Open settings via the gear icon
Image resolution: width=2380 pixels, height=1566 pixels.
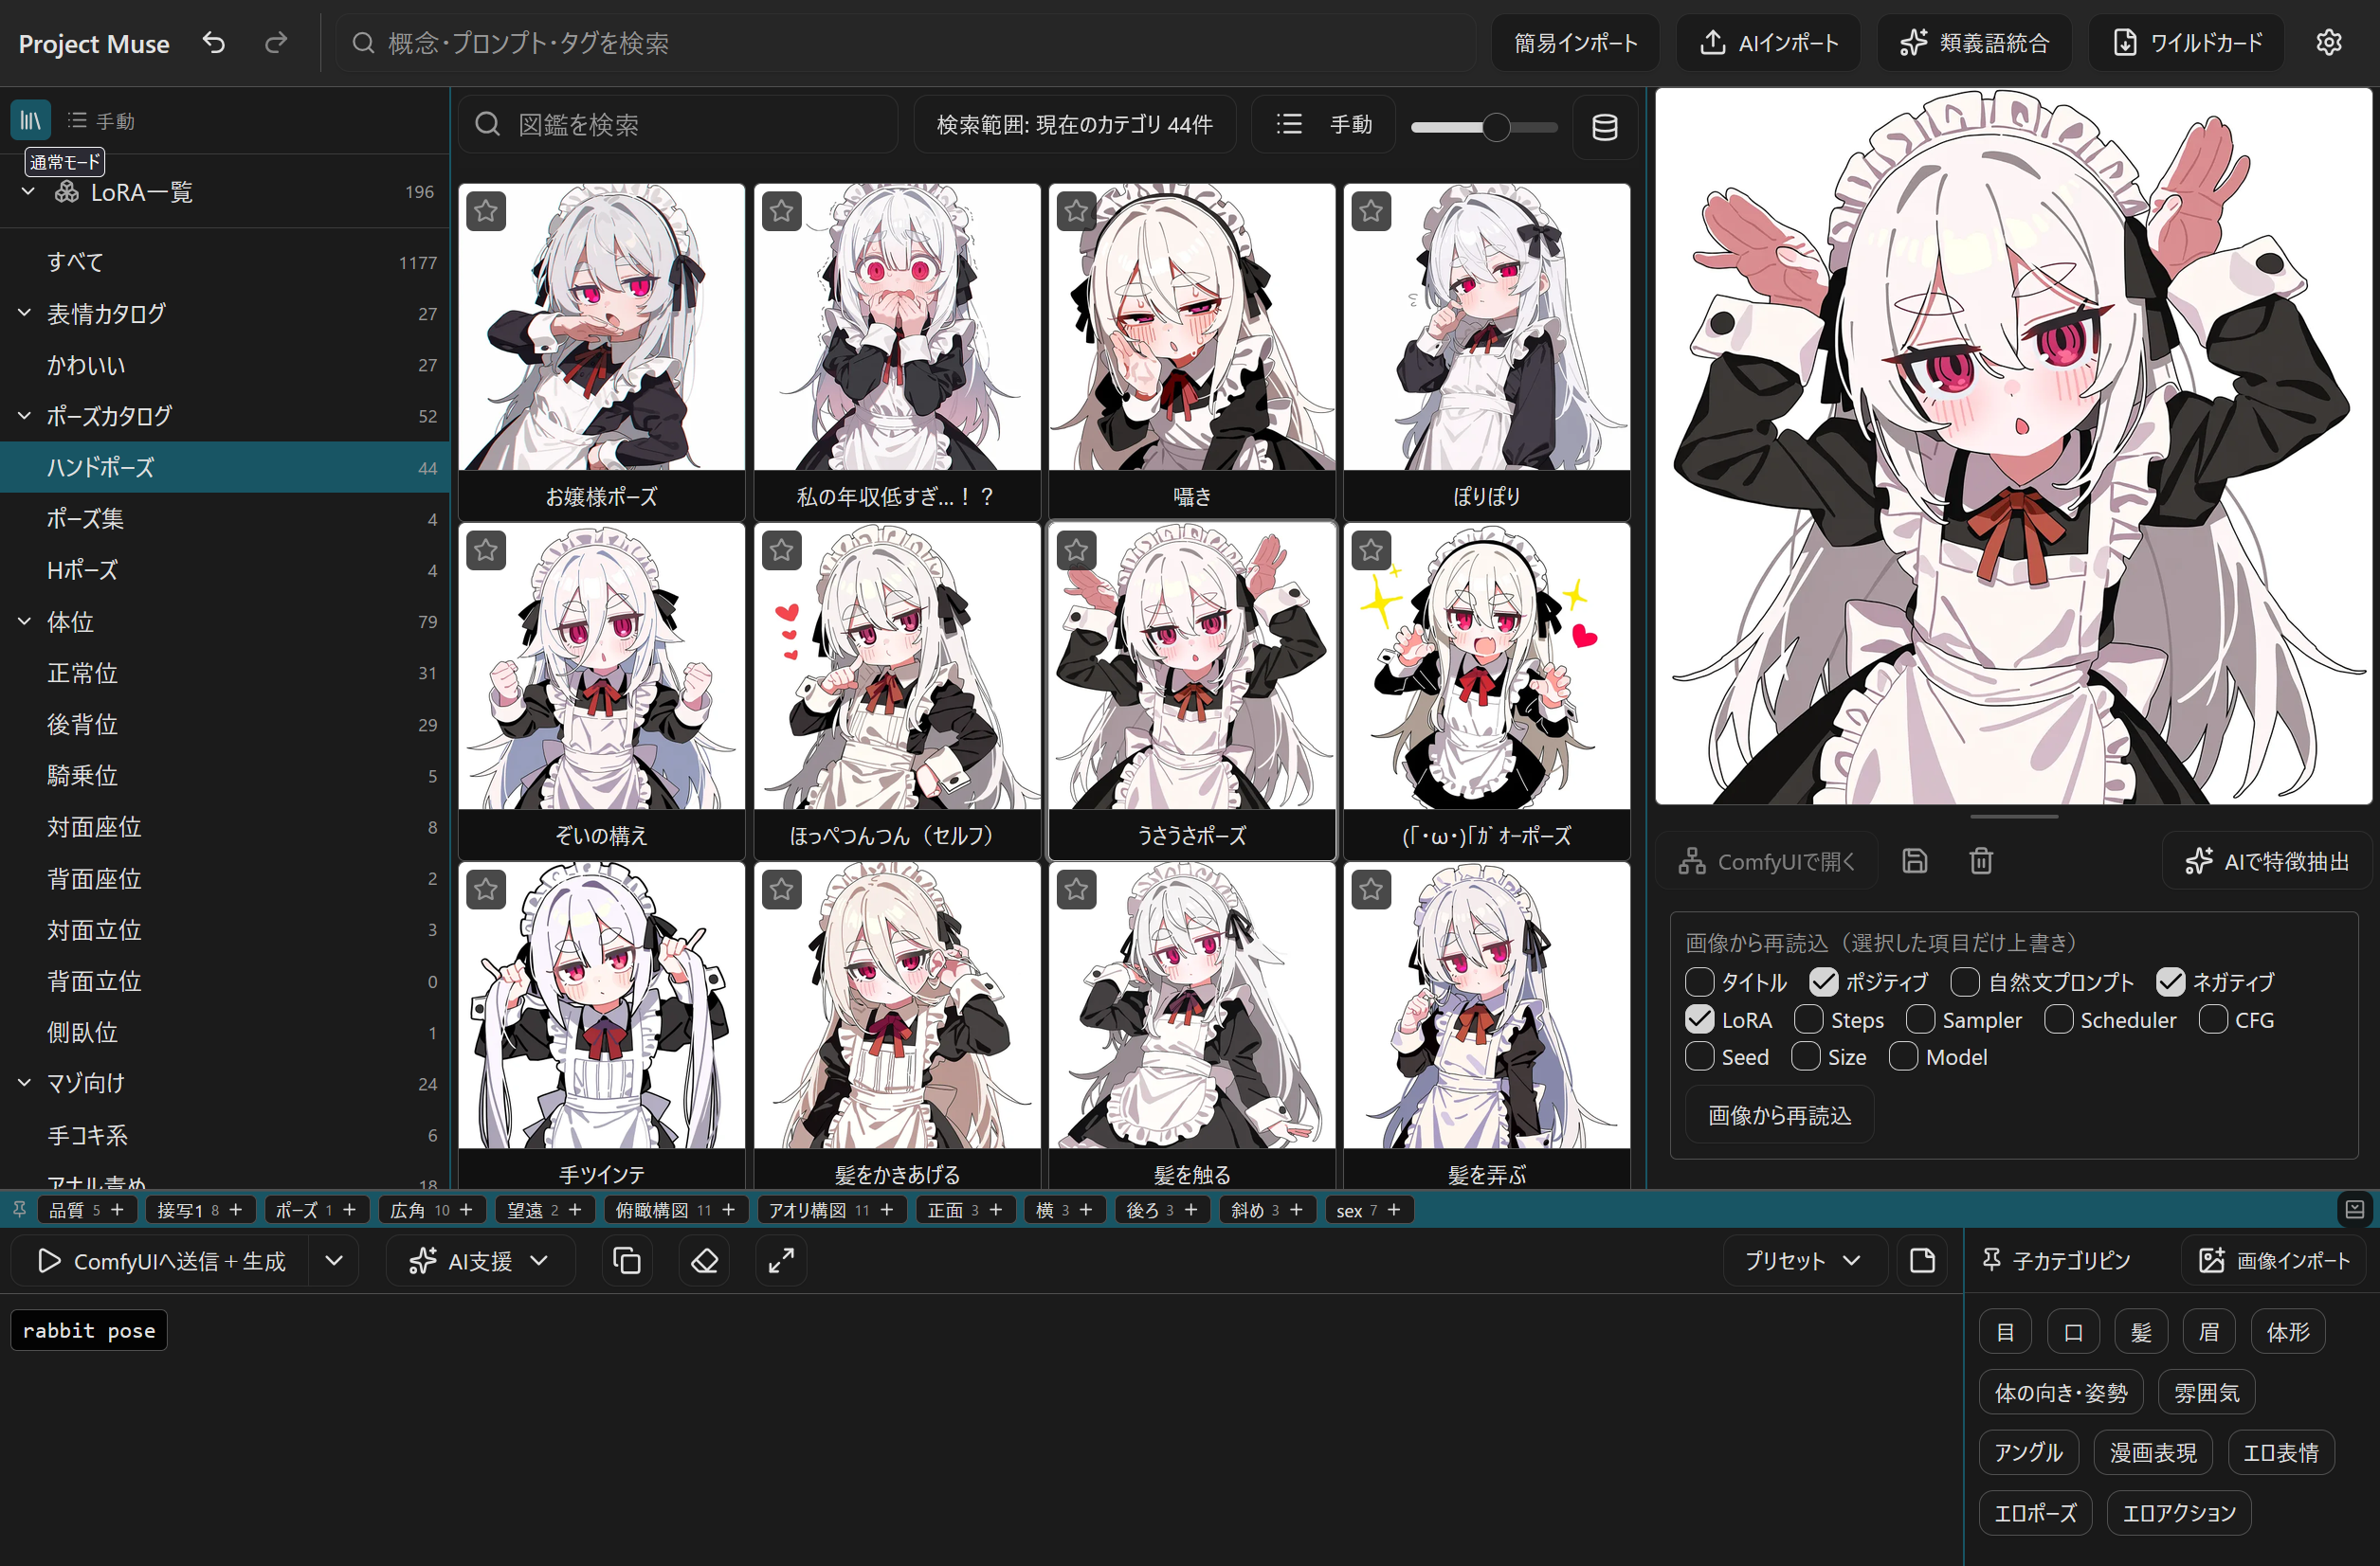[x=2328, y=43]
